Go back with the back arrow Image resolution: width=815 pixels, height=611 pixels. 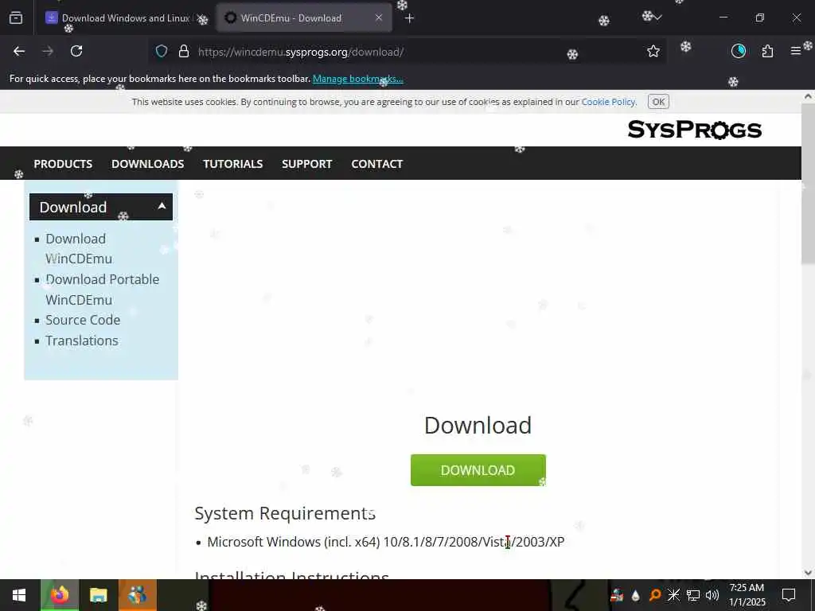click(x=19, y=51)
